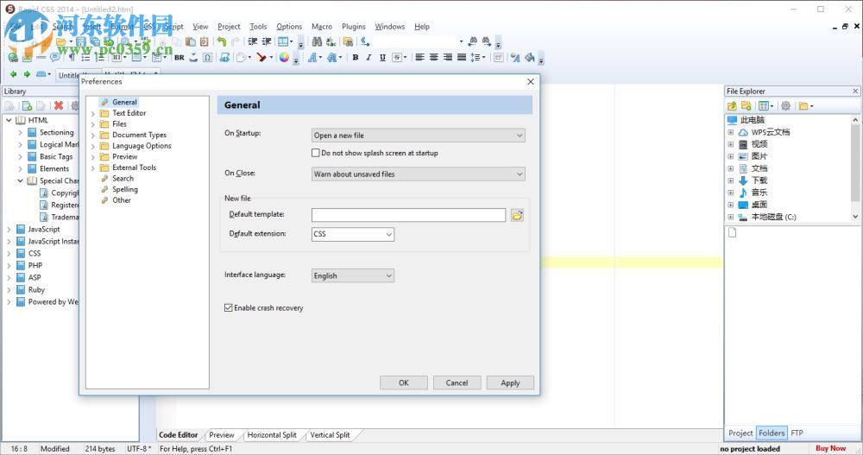Screen dimensions: 863x455
Task: Click the Save floppy disk toolbar icon
Action: [81, 41]
